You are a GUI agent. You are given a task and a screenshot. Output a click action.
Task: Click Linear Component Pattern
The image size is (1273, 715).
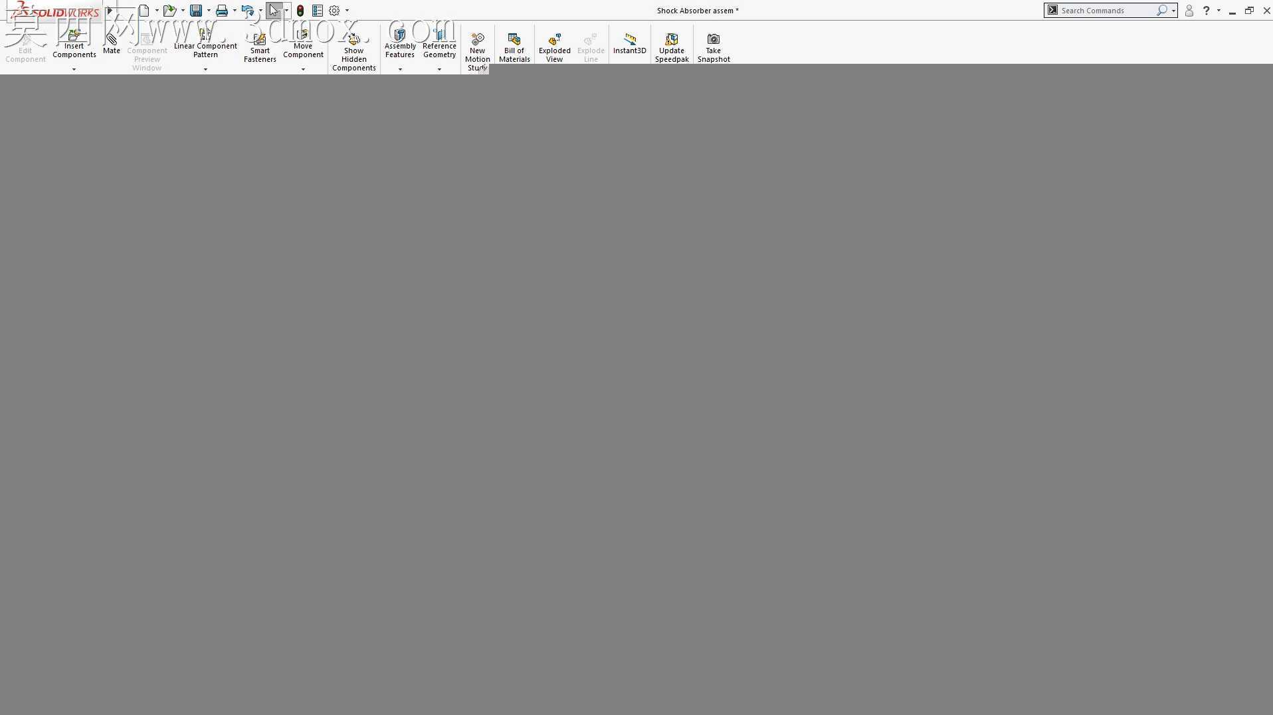pyautogui.click(x=205, y=44)
